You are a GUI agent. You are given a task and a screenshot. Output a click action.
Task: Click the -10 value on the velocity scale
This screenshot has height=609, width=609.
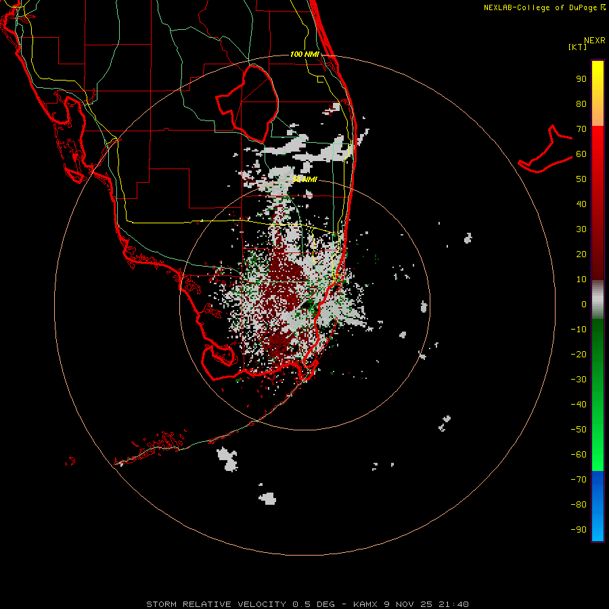click(x=579, y=330)
